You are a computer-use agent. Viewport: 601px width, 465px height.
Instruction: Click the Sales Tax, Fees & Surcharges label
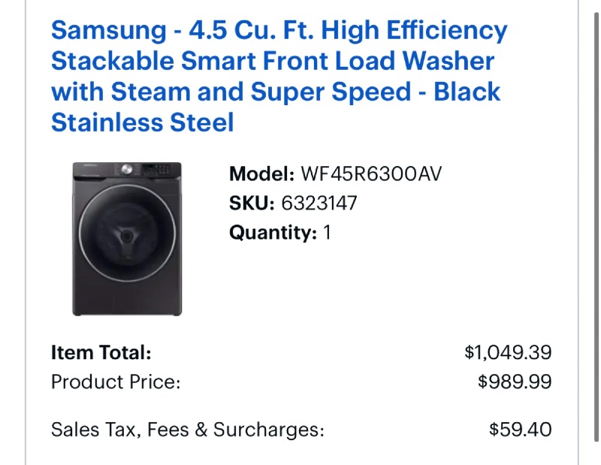(187, 430)
